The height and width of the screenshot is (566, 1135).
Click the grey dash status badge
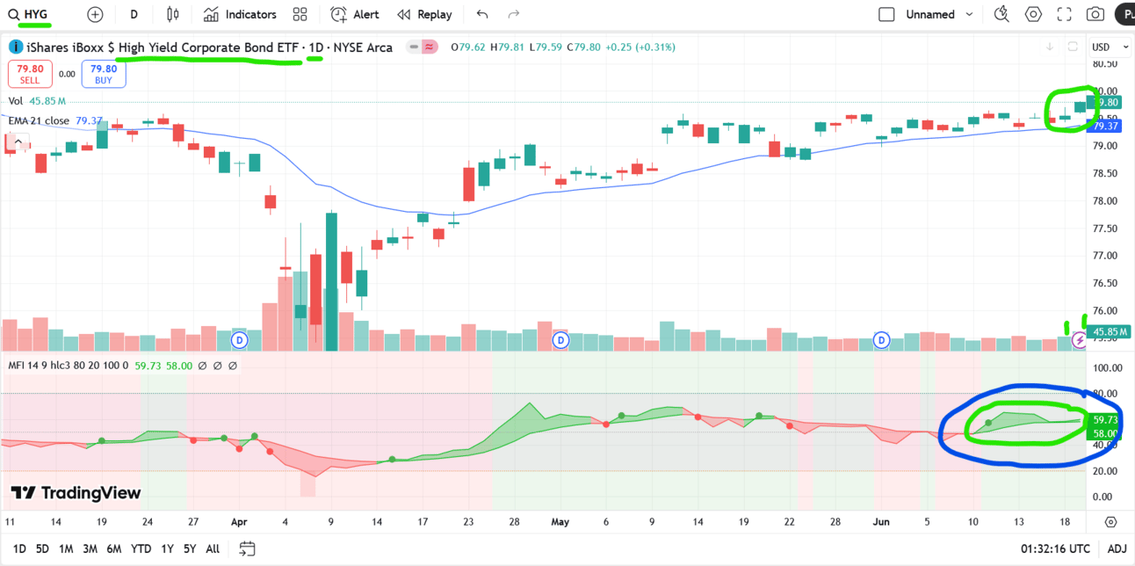413,47
